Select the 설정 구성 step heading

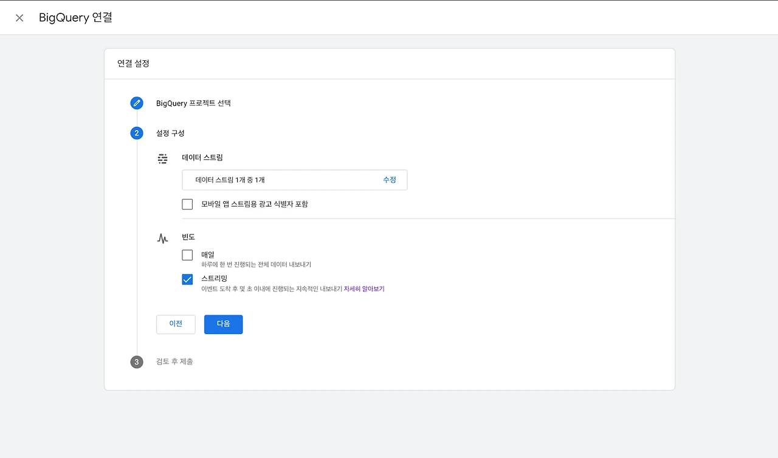pos(170,133)
